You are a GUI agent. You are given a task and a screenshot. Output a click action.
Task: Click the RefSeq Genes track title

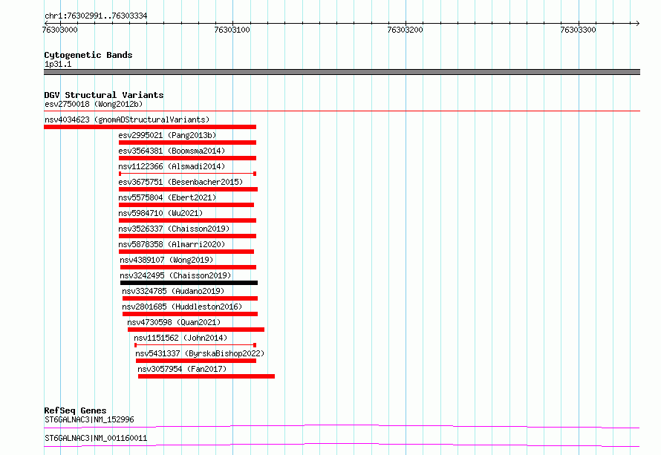point(75,410)
